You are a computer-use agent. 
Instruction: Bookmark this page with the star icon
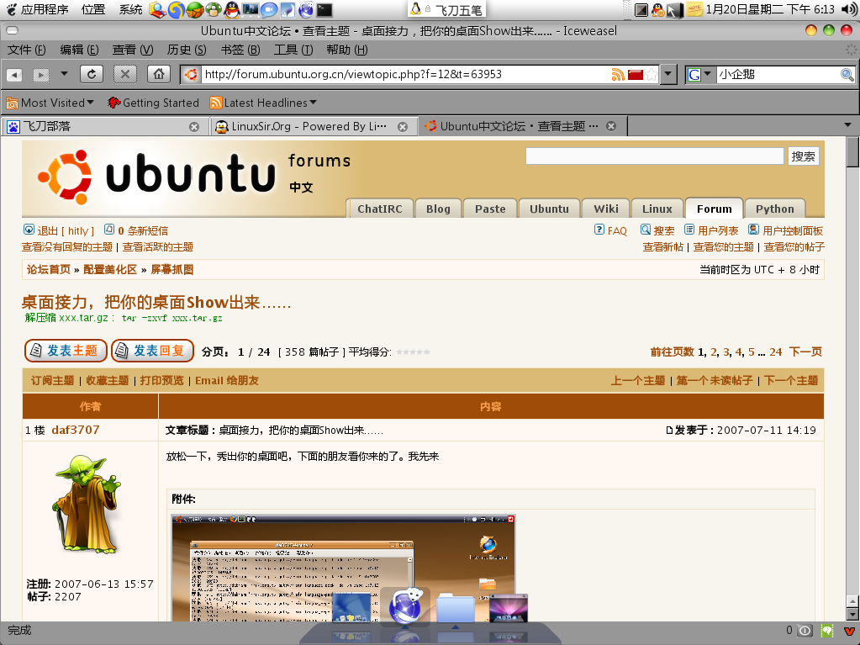pos(651,75)
